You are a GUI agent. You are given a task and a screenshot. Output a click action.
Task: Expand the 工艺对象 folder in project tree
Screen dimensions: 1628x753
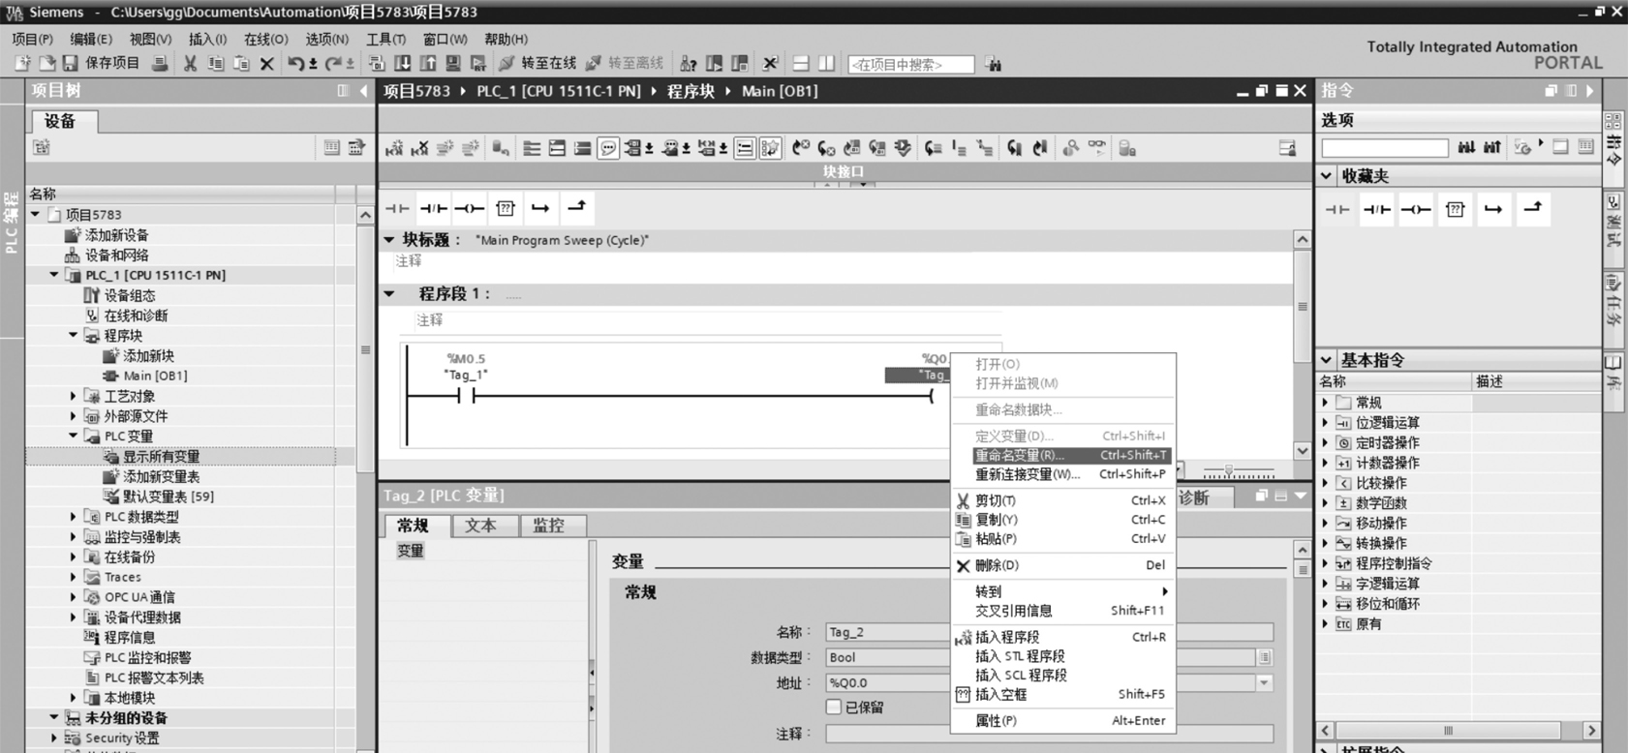73,396
